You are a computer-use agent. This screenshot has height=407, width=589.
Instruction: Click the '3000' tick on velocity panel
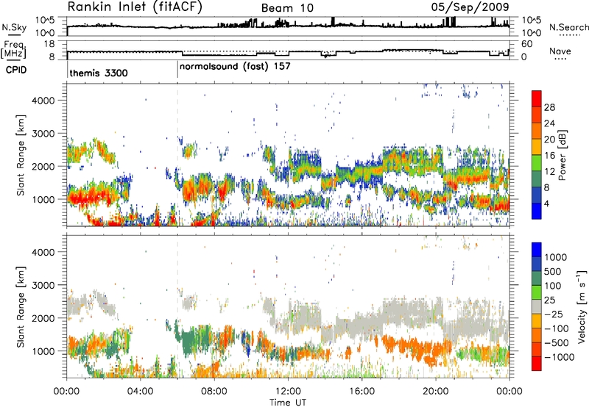coord(43,285)
